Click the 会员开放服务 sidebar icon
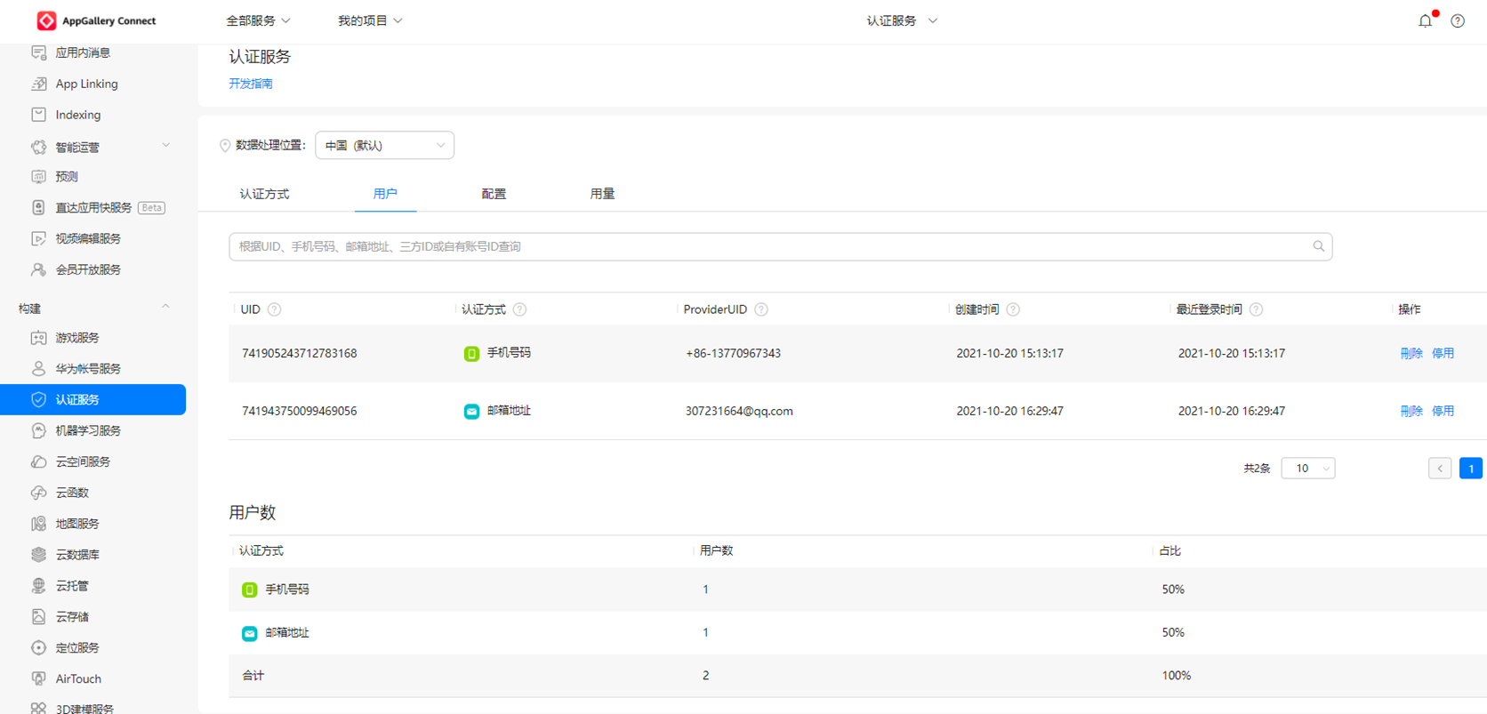This screenshot has height=714, width=1487. pos(38,269)
